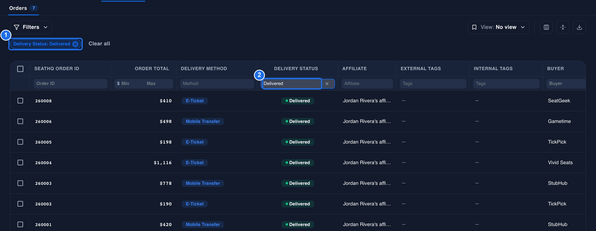Click the compact row density icon

(563, 27)
